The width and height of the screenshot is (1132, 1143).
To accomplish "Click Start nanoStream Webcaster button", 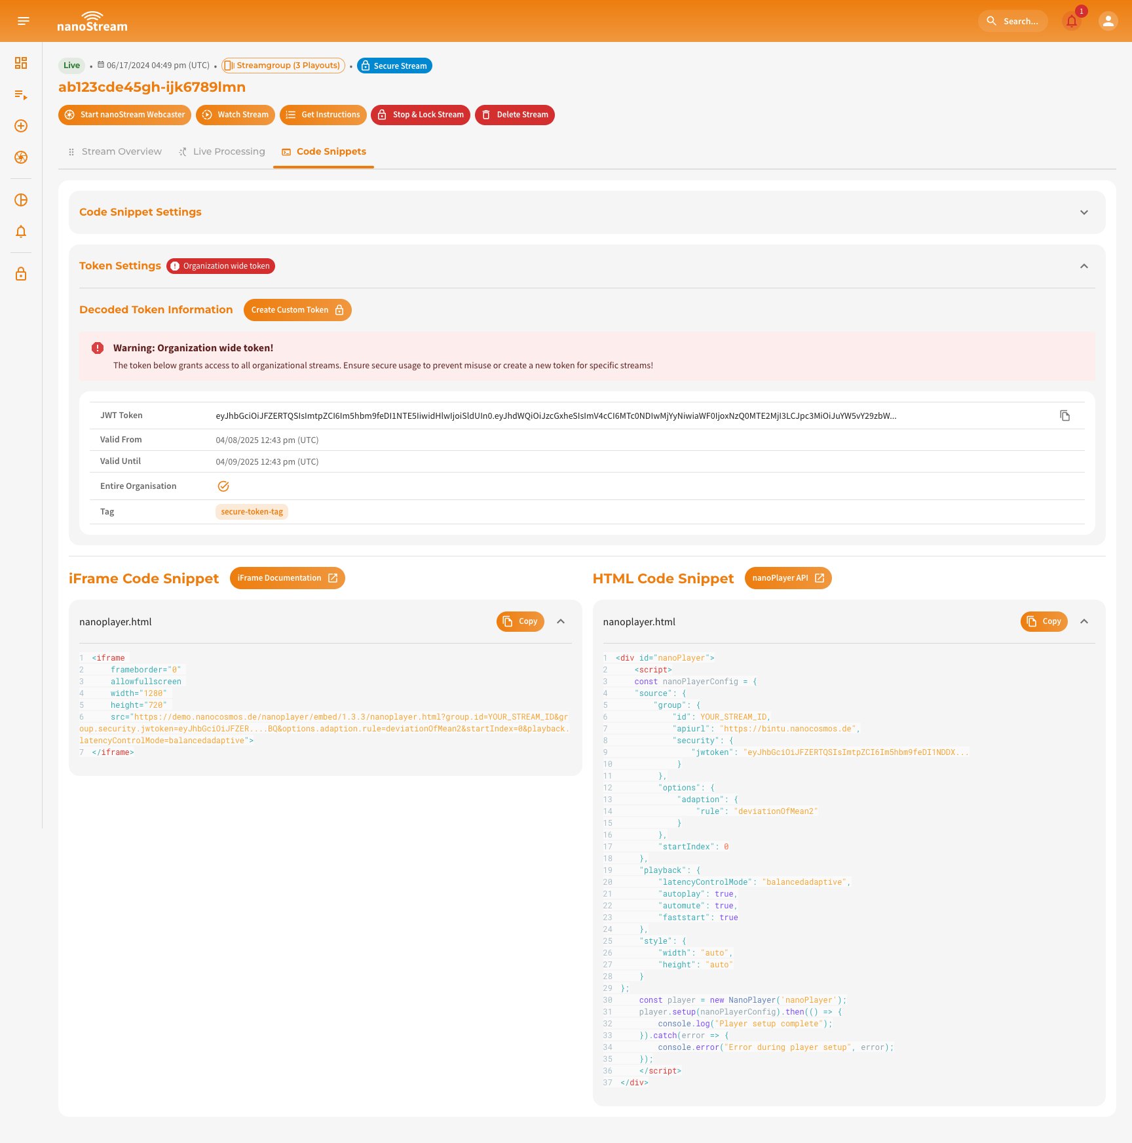I will point(124,115).
